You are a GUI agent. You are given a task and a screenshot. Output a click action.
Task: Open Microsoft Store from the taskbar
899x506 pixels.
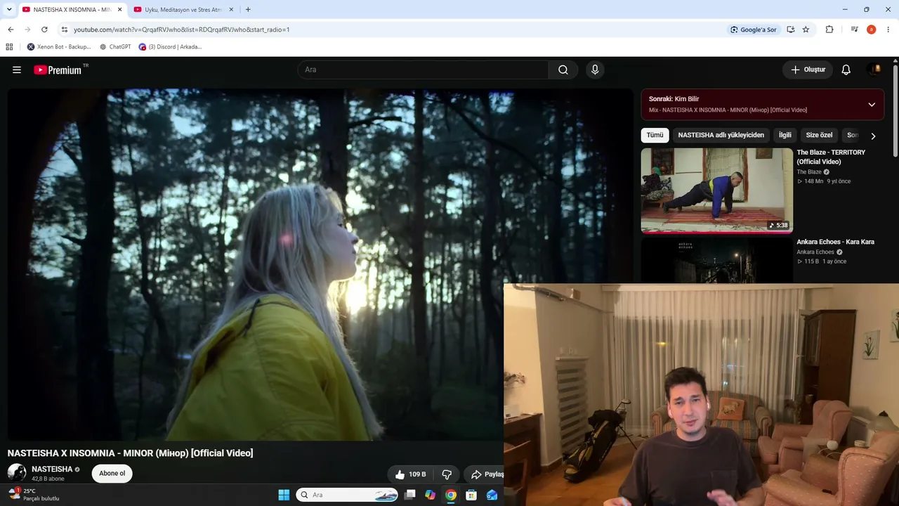(x=471, y=495)
